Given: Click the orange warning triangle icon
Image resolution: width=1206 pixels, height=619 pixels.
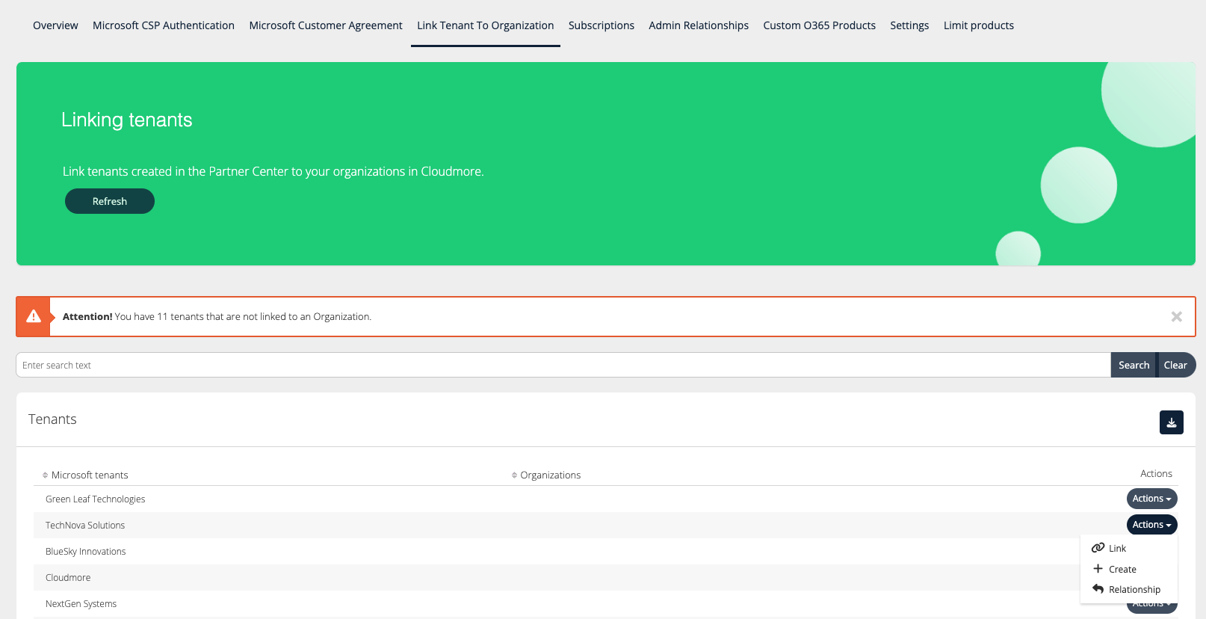Looking at the screenshot, I should (x=34, y=317).
